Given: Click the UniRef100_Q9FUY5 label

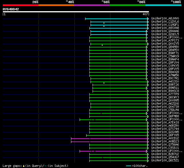Looking at the screenshot, I should tap(165, 69).
